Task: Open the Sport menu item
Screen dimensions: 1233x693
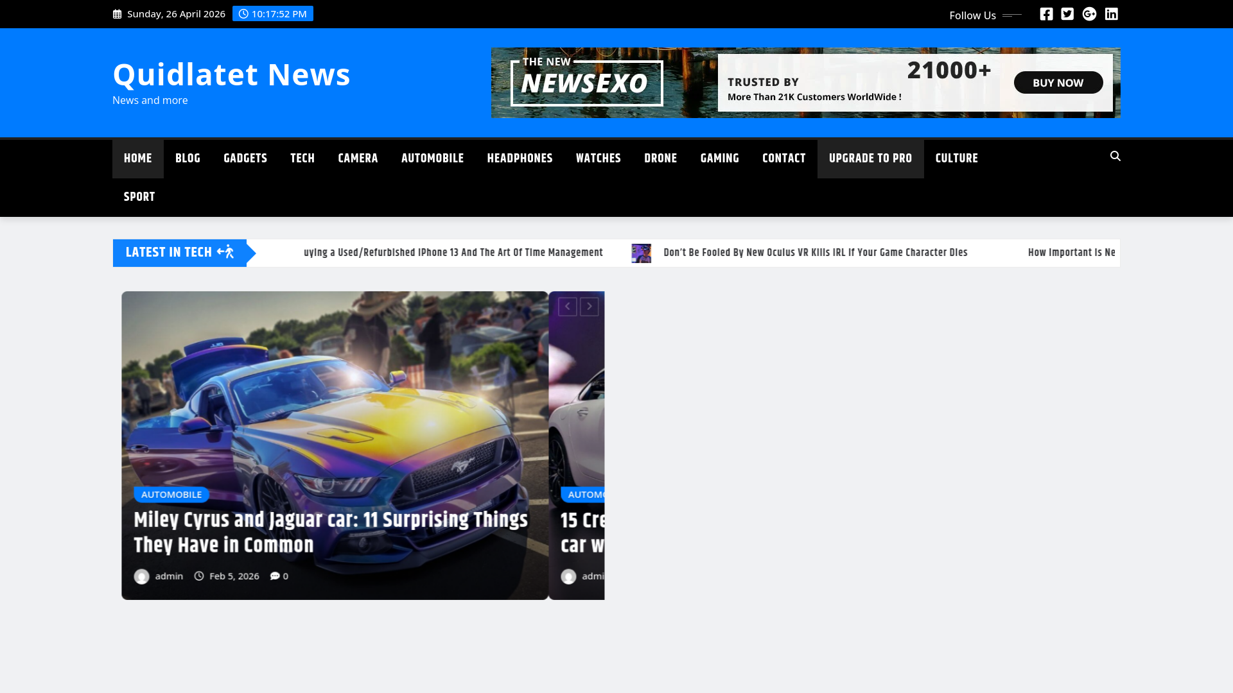Action: click(139, 198)
